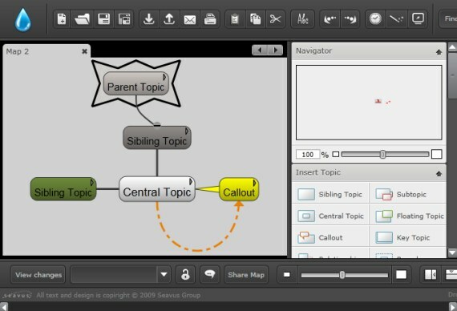Open the clock history icon
This screenshot has height=311, width=457.
click(375, 19)
